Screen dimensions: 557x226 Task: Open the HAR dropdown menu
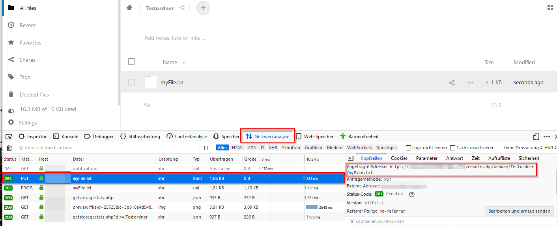pyautogui.click(x=550, y=148)
